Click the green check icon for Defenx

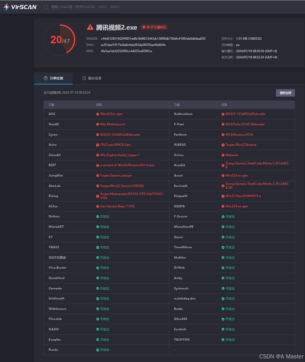pos(98,217)
